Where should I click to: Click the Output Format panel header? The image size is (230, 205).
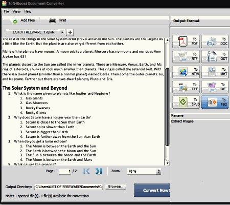[186, 21]
